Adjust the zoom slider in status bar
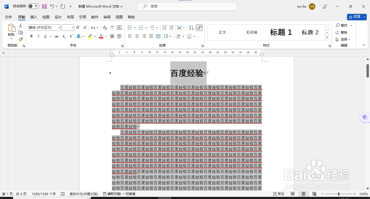The width and height of the screenshot is (370, 199). point(339,194)
